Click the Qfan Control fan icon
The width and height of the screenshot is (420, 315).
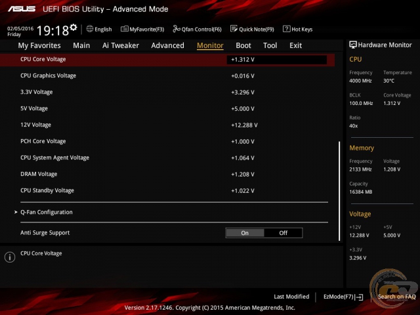click(177, 29)
